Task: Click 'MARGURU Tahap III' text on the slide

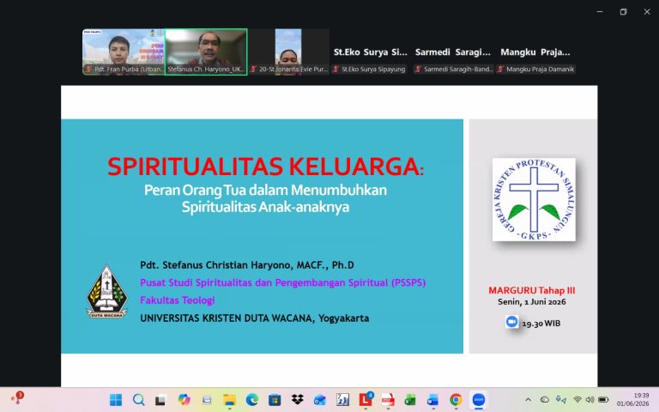Action: [532, 290]
